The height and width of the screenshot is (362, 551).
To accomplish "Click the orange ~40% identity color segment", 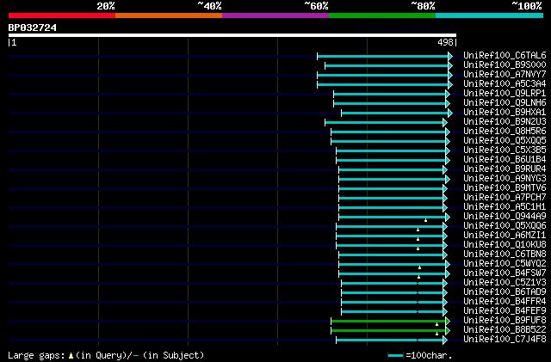I will click(x=169, y=15).
